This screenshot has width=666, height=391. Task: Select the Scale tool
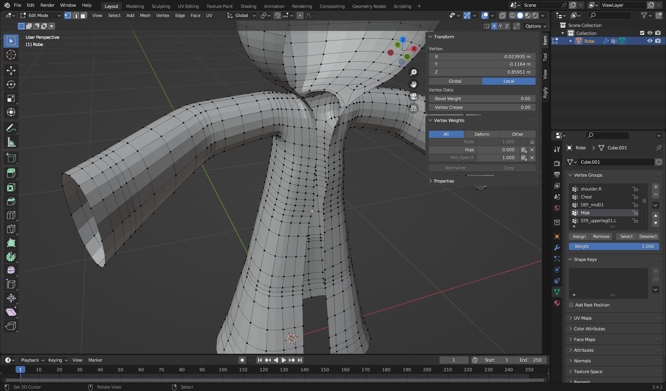(x=11, y=98)
